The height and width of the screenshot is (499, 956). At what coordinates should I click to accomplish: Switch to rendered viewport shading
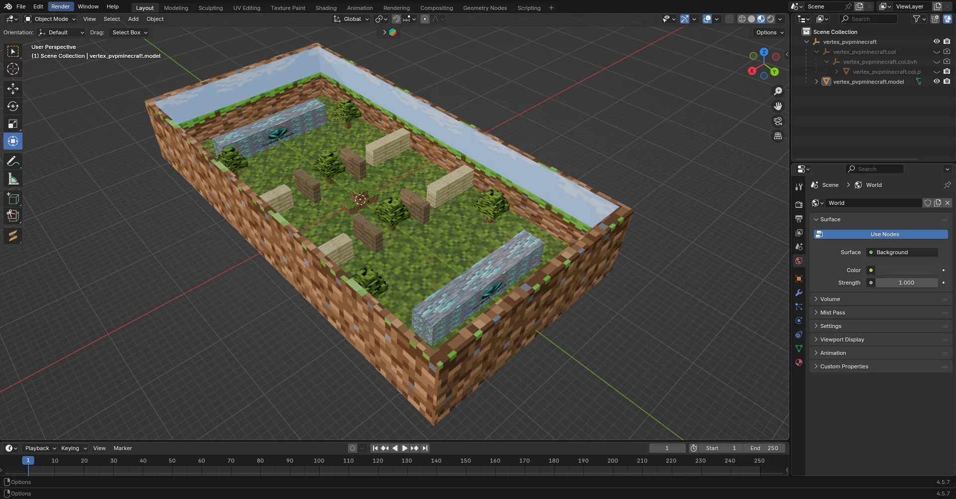(770, 19)
